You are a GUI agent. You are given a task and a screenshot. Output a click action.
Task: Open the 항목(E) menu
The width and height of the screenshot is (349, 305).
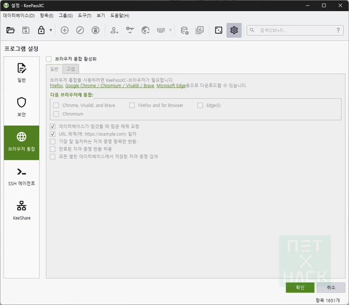47,16
